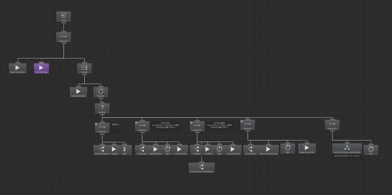The height and width of the screenshot is (195, 392).
Task: Click the Is Player conditional node
Action: [197, 149]
